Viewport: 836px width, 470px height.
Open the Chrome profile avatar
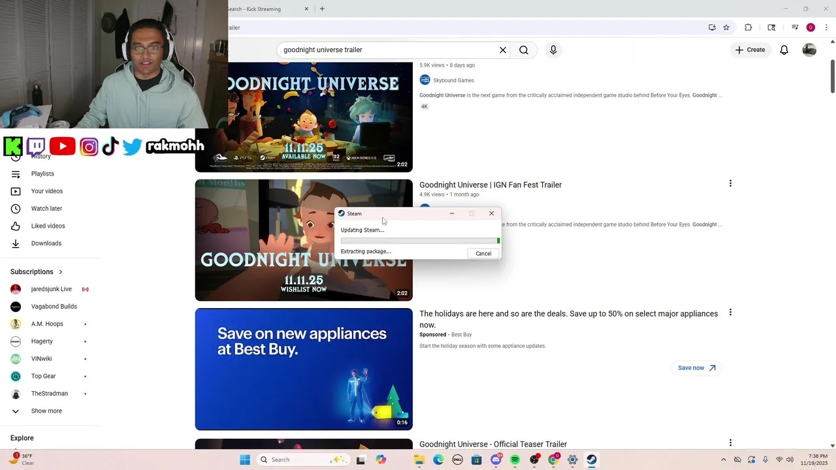pyautogui.click(x=811, y=27)
